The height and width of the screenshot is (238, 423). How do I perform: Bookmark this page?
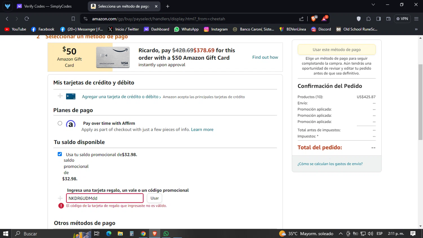pyautogui.click(x=73, y=19)
